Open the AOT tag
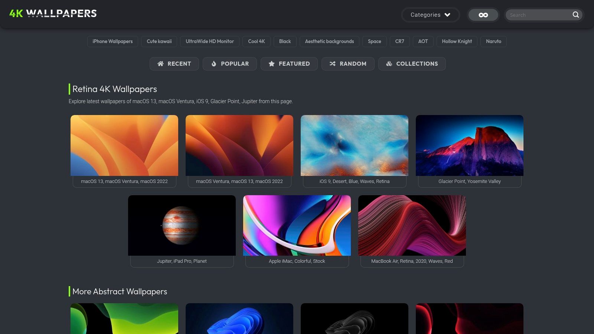 pos(423,42)
